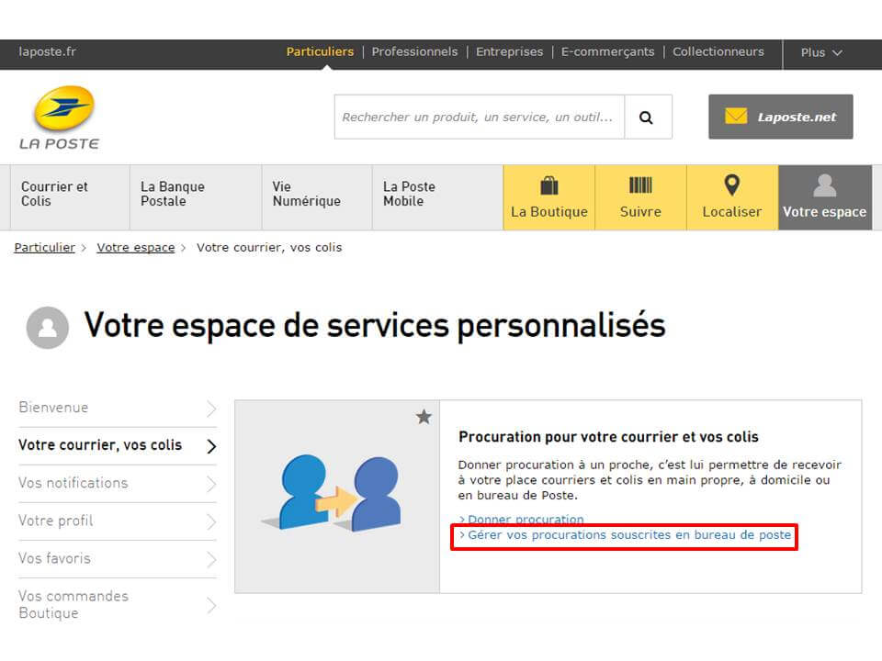Viewport: 882px width, 661px height.
Task: Click the Suivre tracking barcode icon
Action: (640, 185)
